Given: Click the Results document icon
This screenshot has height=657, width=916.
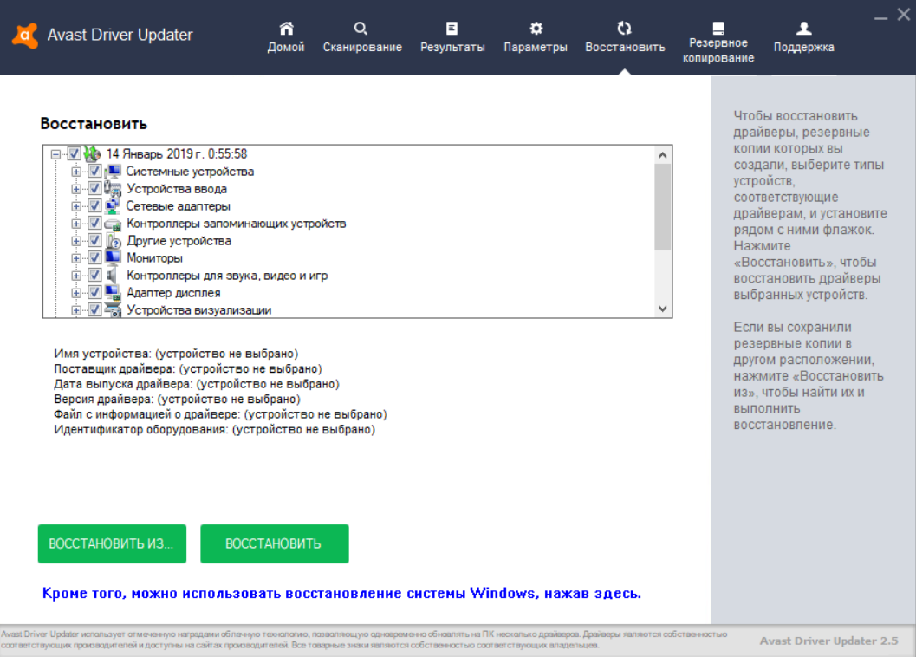Looking at the screenshot, I should [452, 28].
